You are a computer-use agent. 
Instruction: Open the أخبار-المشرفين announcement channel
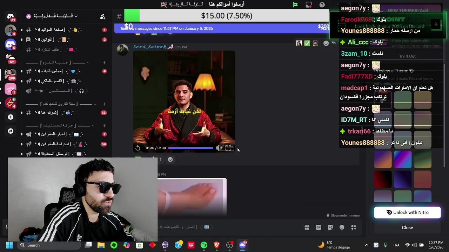click(x=66, y=134)
